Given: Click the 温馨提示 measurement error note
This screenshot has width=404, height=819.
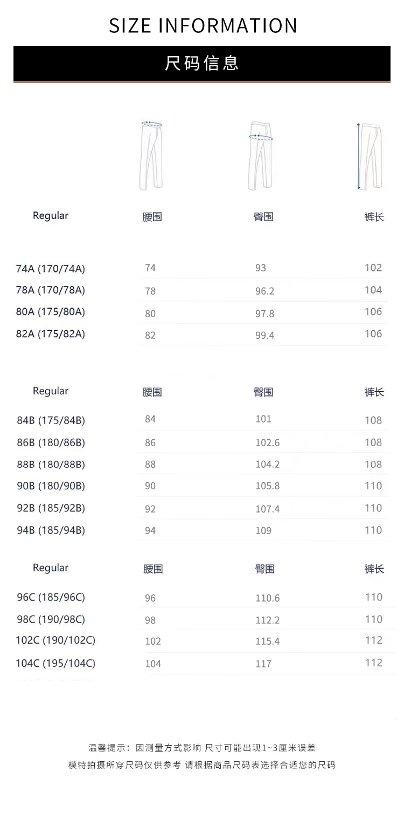Looking at the screenshot, I should pyautogui.click(x=202, y=748).
